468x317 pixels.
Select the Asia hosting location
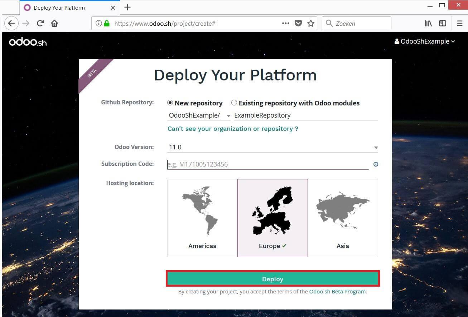pos(343,218)
